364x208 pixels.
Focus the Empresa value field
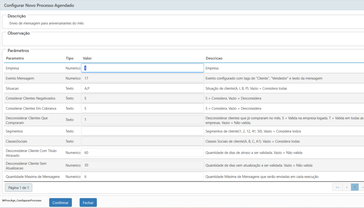[x=142, y=68]
